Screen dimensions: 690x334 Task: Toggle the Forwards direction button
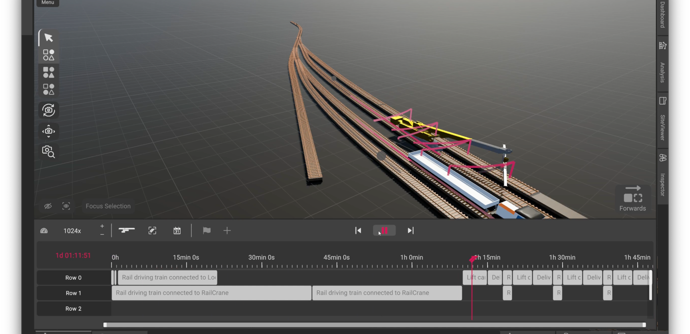click(x=632, y=199)
